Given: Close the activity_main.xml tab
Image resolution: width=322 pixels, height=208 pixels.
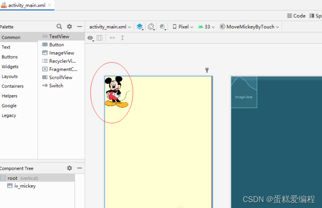Looking at the screenshot, I should click(50, 5).
